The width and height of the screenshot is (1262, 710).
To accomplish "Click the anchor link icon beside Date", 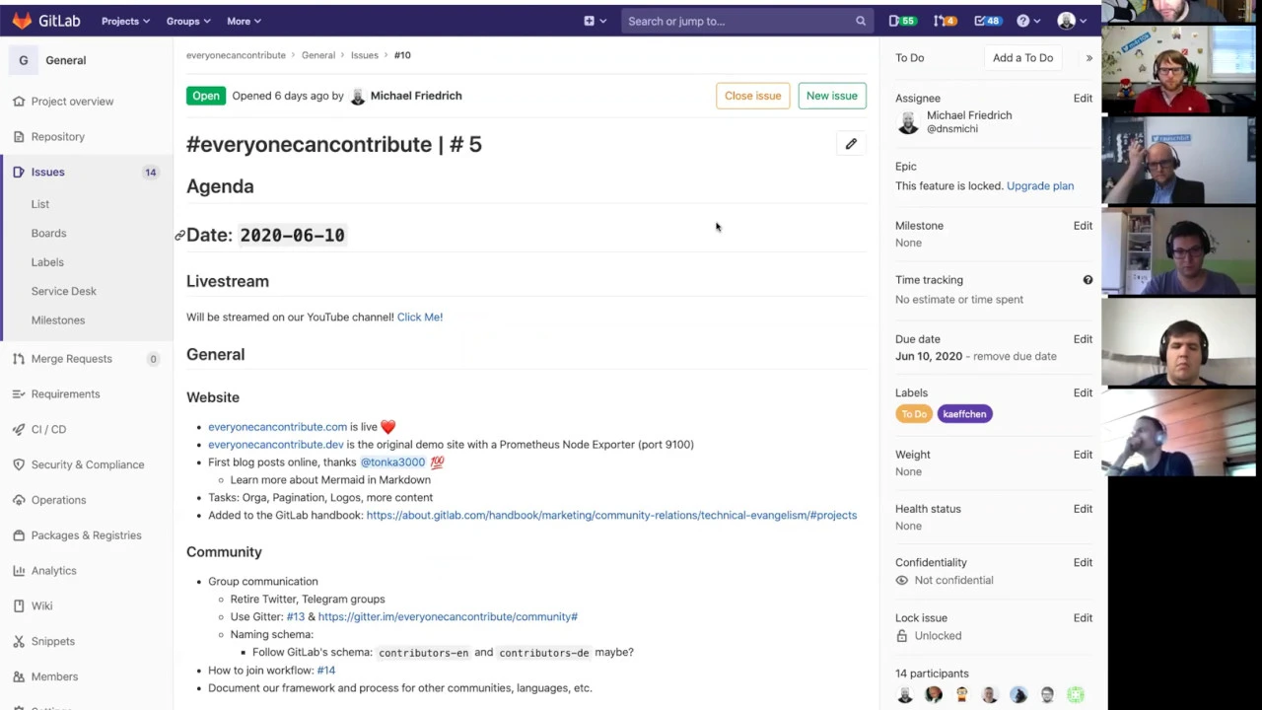I will (x=179, y=236).
